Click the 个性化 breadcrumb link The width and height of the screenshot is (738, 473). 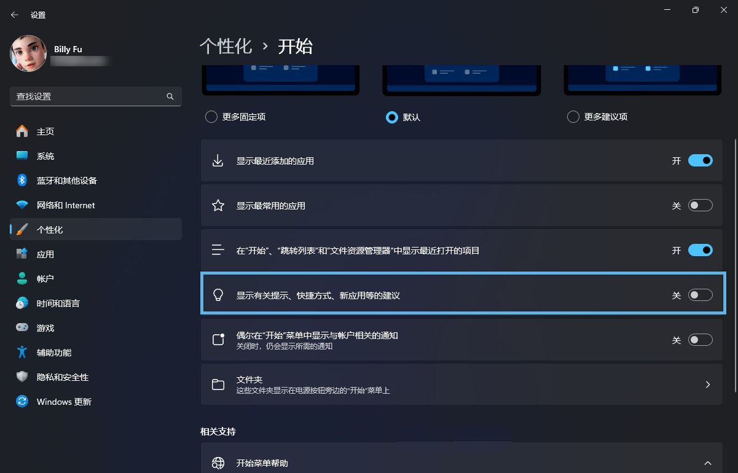click(226, 46)
